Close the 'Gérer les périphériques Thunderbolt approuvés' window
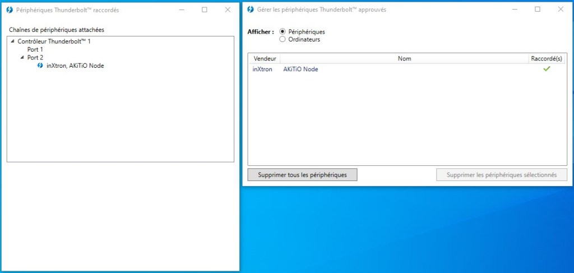574x273 pixels. pos(561,10)
